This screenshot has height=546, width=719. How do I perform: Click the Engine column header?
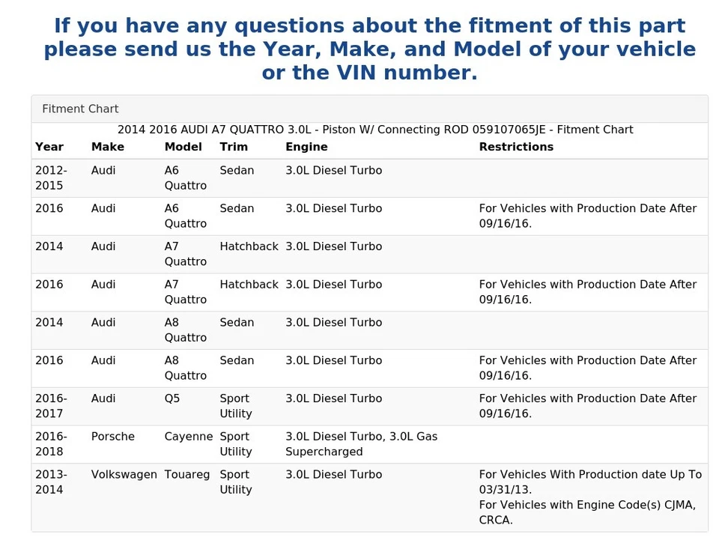tap(306, 147)
